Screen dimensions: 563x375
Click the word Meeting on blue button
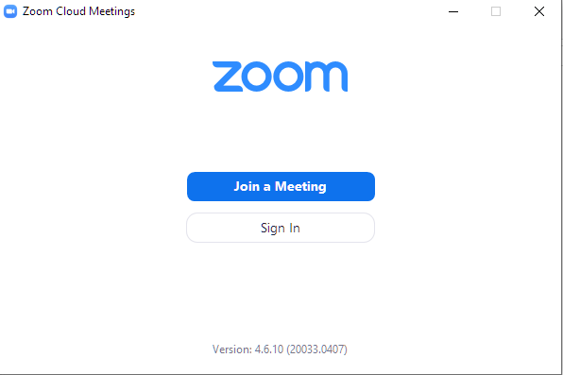[x=300, y=187]
